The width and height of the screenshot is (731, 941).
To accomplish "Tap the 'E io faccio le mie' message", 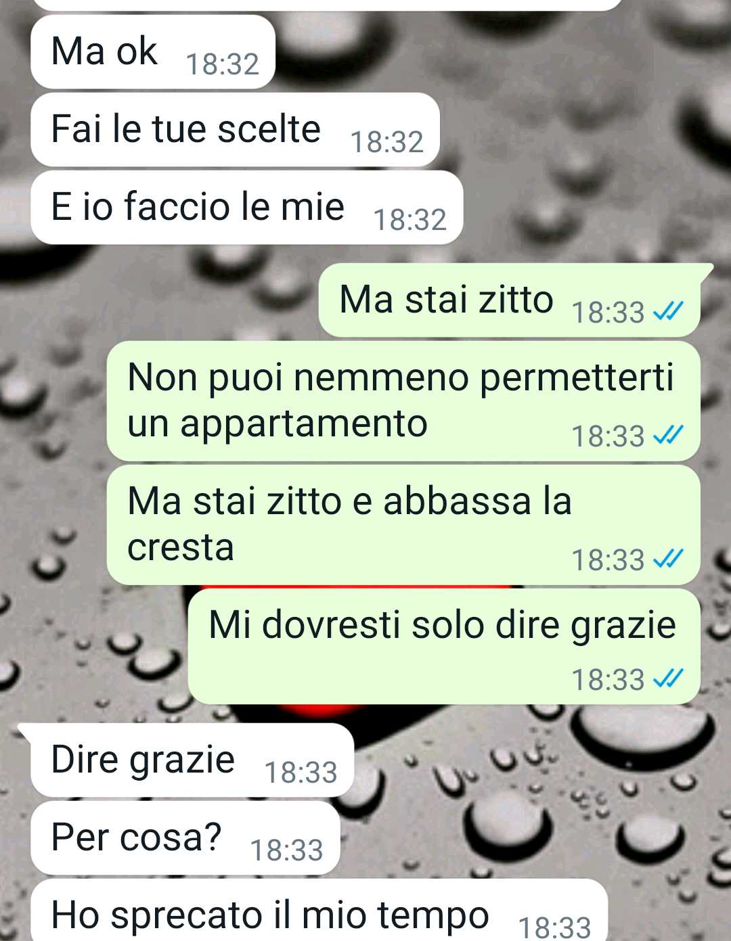I will click(247, 208).
